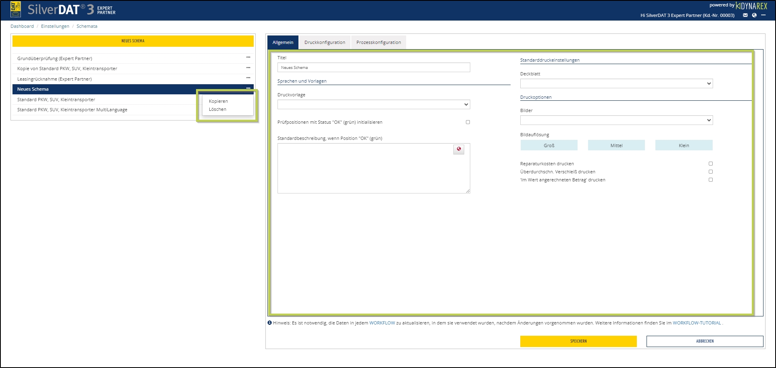Open the Deckblatt dropdown
This screenshot has width=776, height=368.
pyautogui.click(x=616, y=83)
